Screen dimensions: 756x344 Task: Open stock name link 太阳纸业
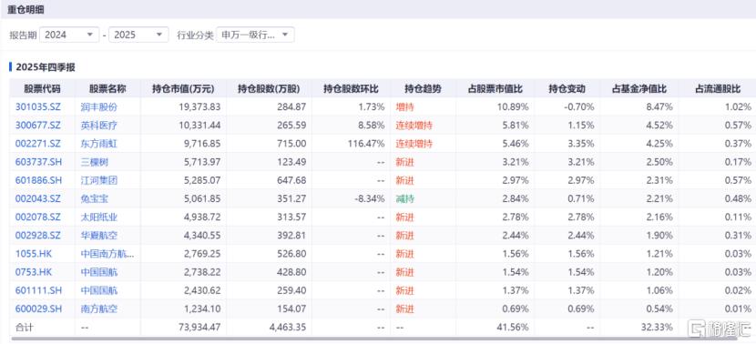click(99, 217)
